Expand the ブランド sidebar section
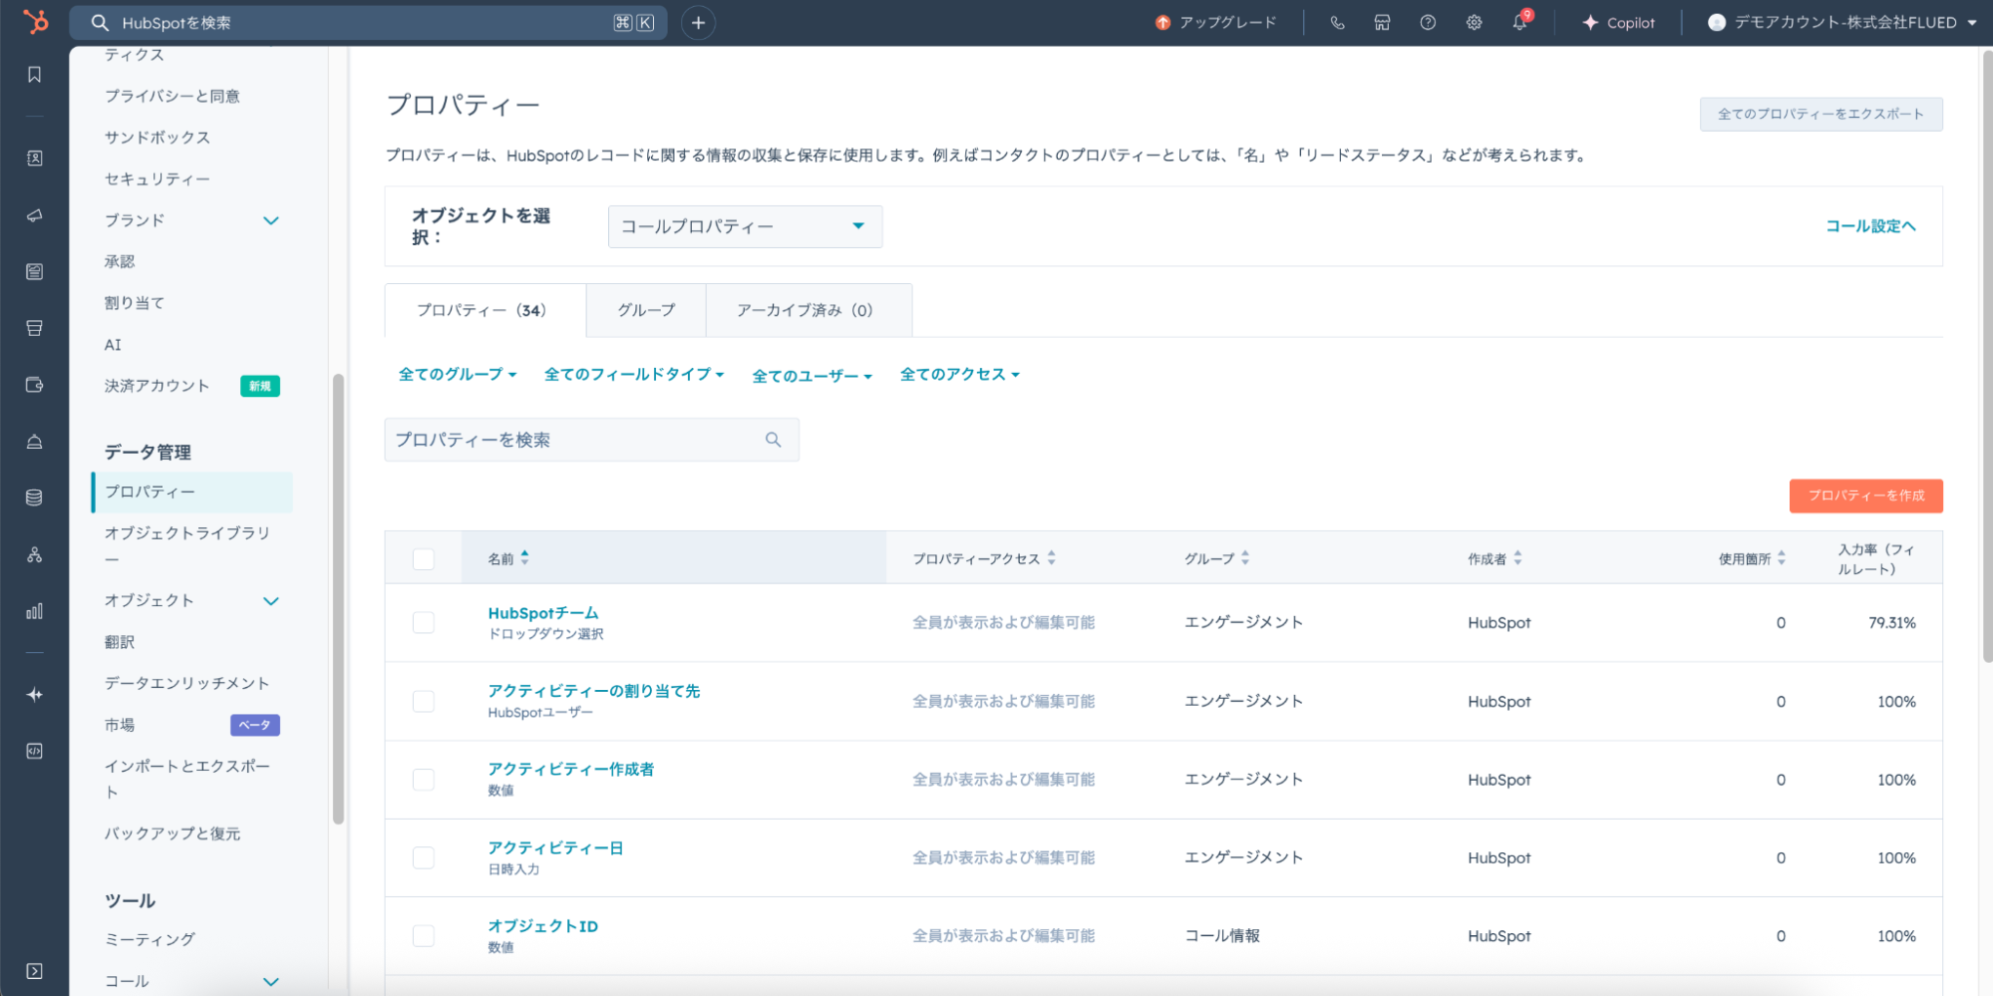 tap(271, 220)
